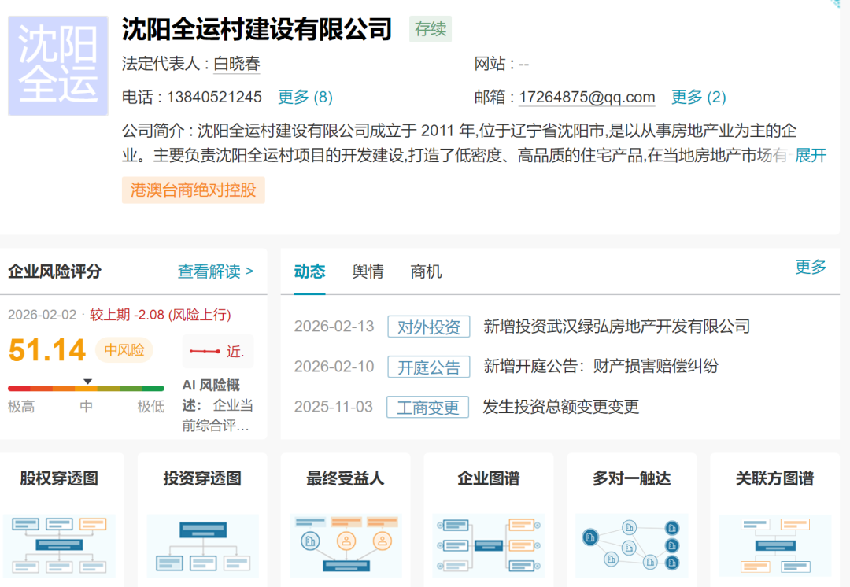Open the 投资穿透图 diagram thumbnail

tap(202, 546)
